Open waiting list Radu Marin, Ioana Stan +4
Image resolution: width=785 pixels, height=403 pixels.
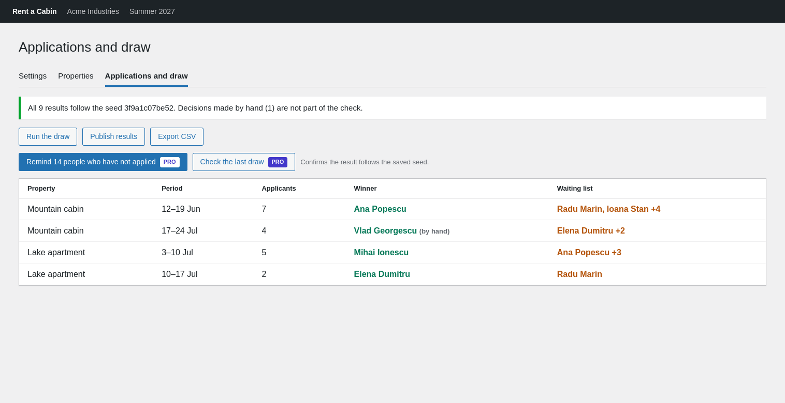[608, 209]
